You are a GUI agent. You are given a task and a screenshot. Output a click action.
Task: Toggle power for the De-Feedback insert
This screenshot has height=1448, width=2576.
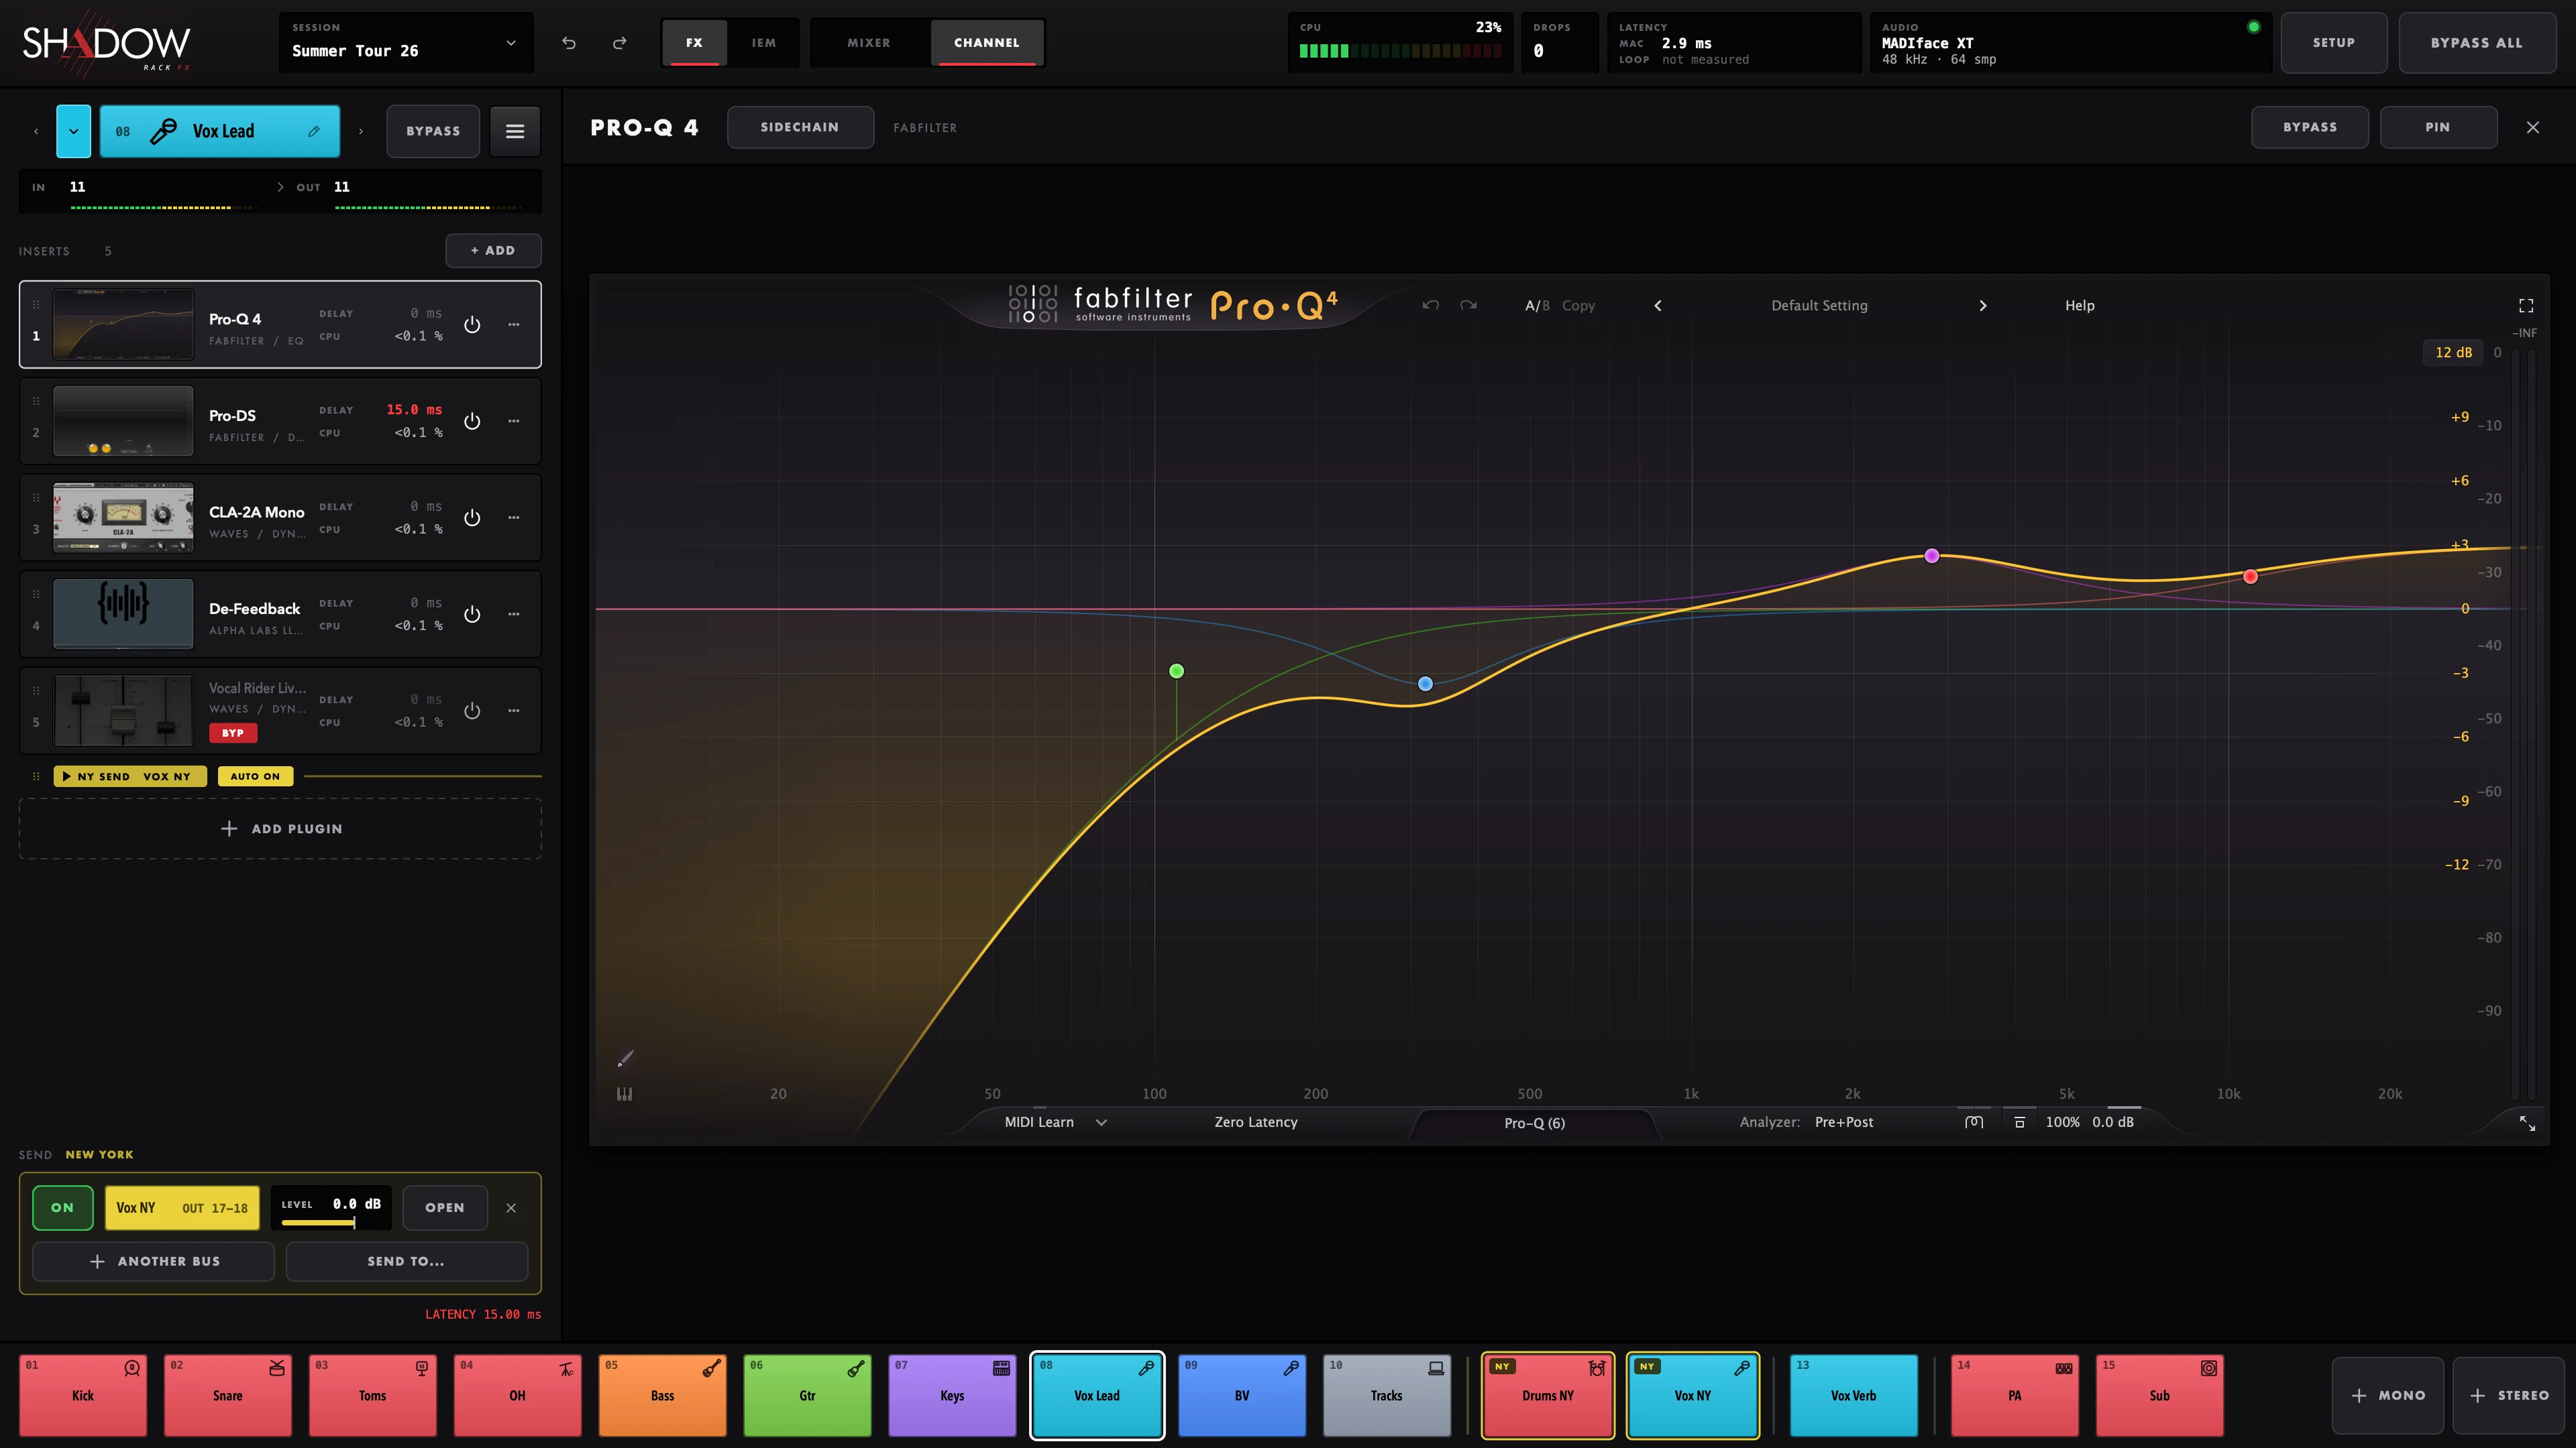pyautogui.click(x=472, y=615)
